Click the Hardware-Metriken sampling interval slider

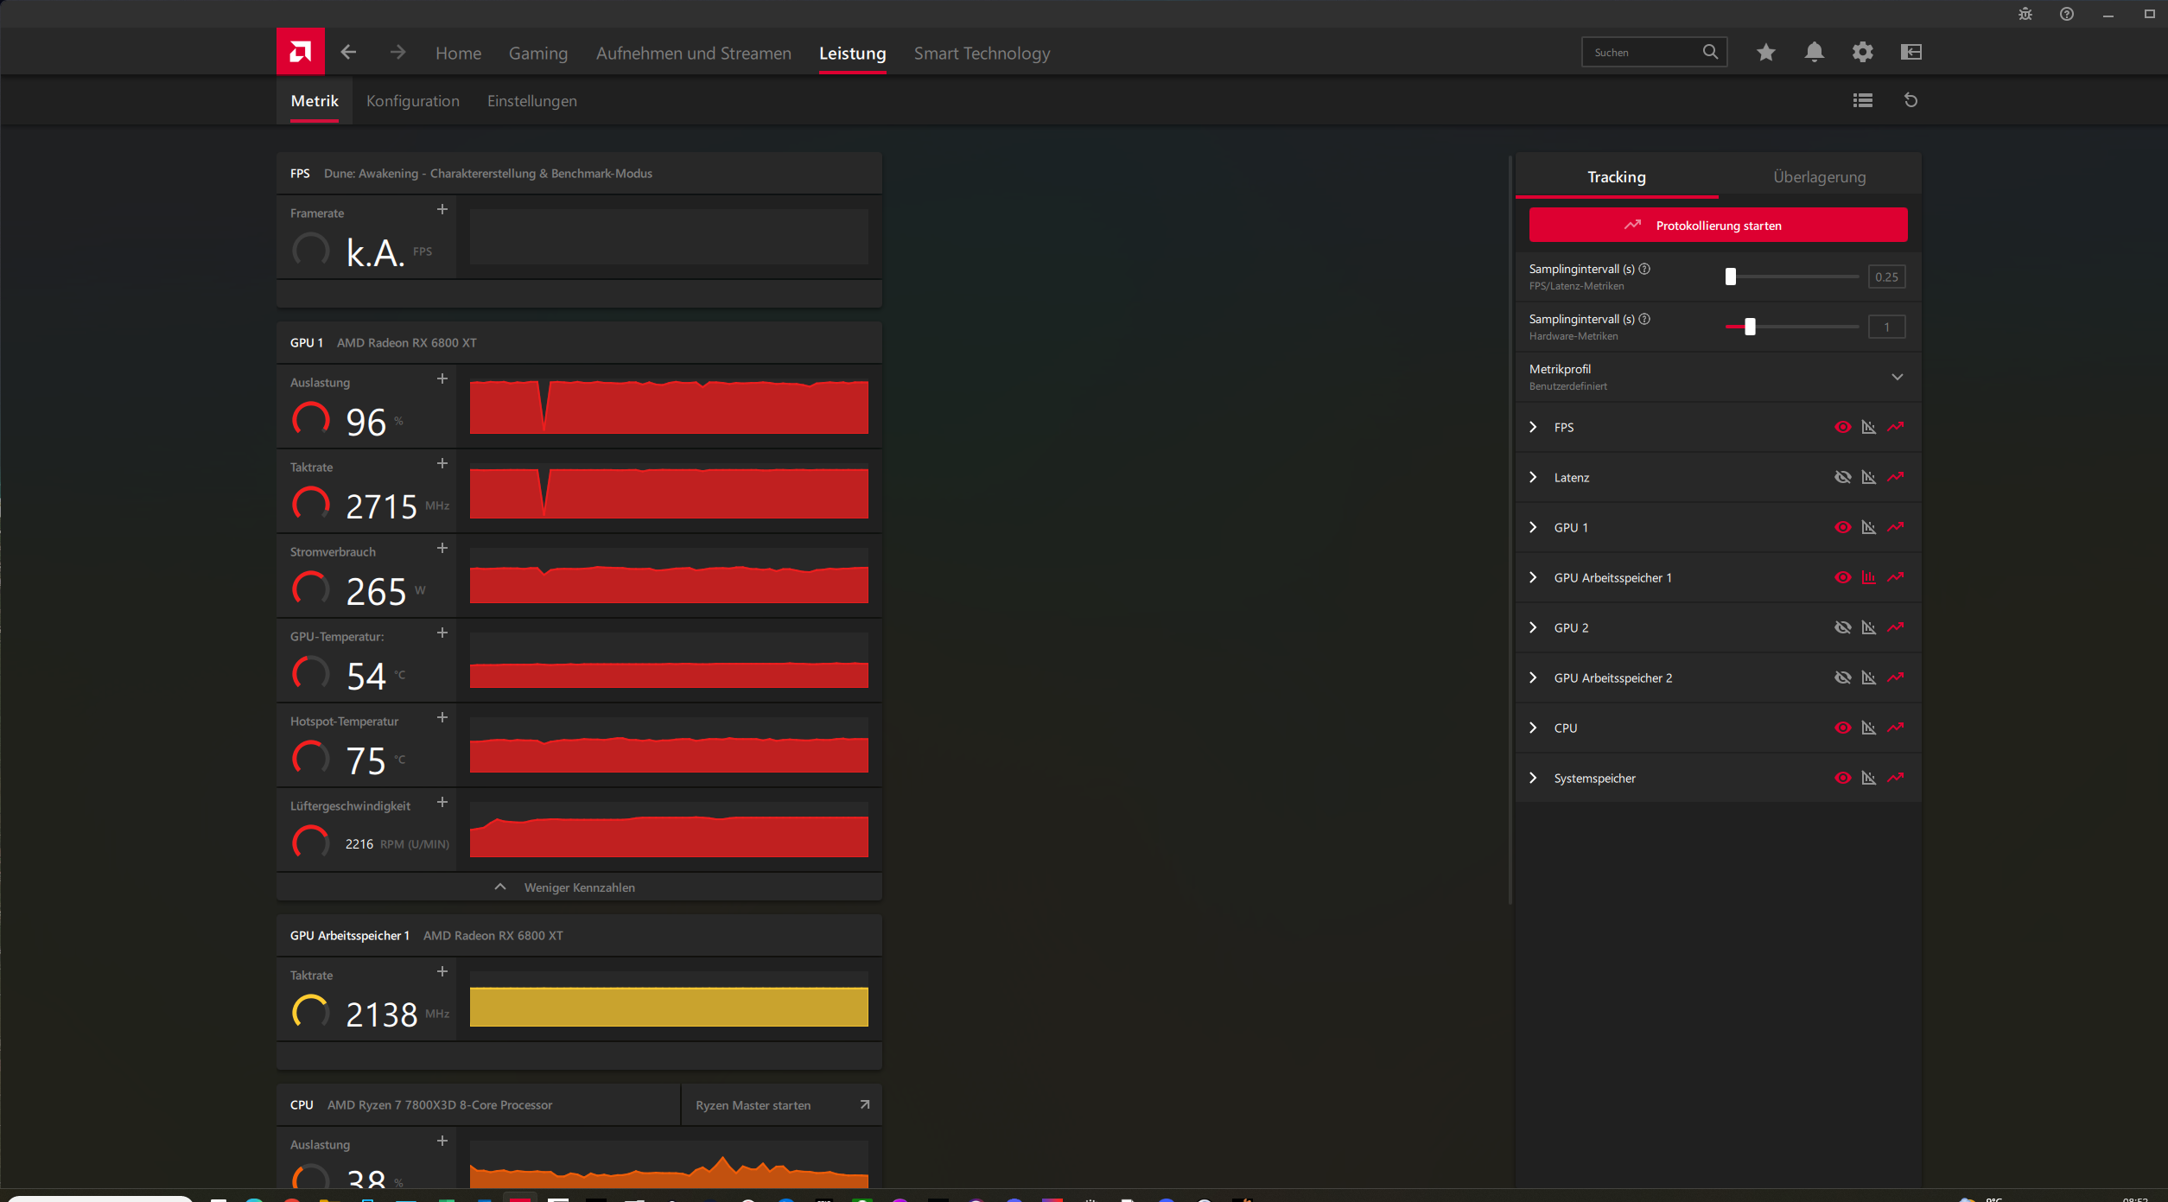pyautogui.click(x=1749, y=327)
